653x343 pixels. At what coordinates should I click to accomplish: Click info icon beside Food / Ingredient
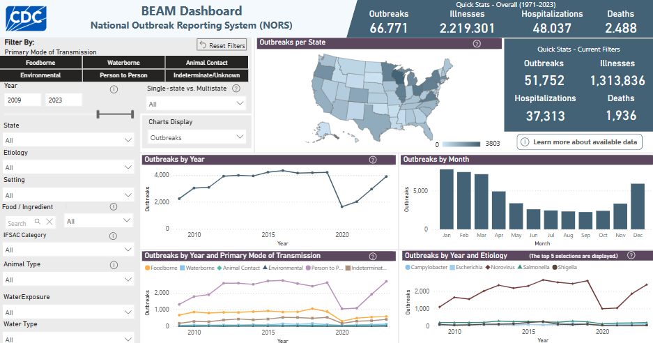[114, 207]
